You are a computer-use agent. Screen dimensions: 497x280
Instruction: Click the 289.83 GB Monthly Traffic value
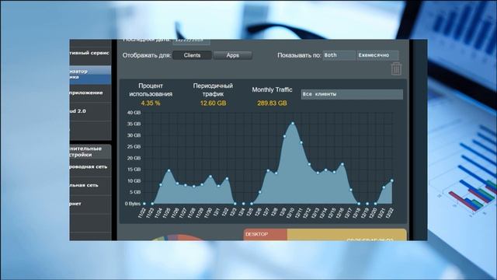(272, 103)
